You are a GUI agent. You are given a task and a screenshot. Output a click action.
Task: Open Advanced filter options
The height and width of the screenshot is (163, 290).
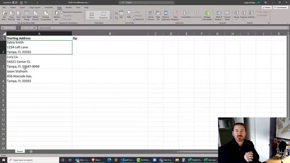tap(138, 19)
